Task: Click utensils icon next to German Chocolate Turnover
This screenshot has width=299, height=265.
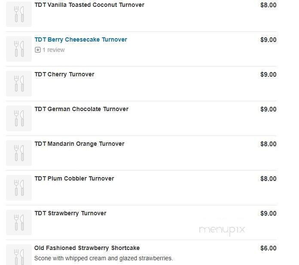Action: (x=19, y=118)
